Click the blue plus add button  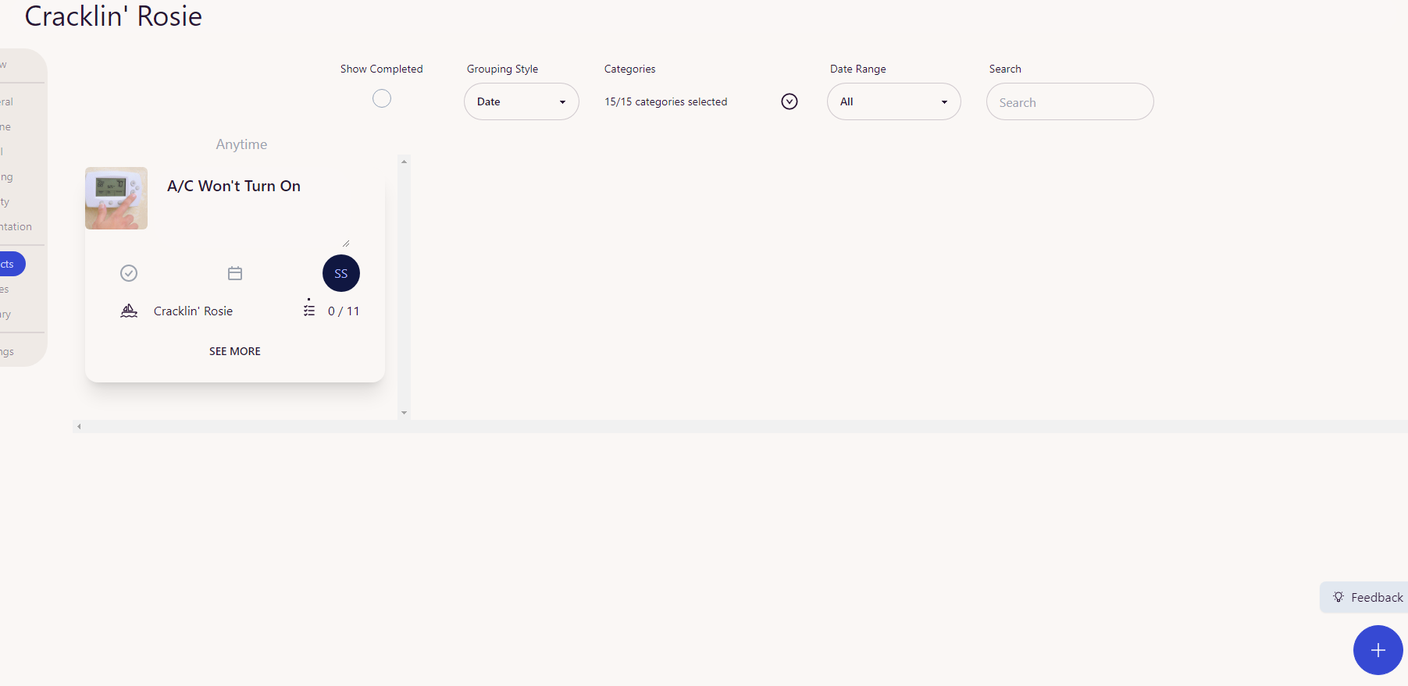point(1378,650)
